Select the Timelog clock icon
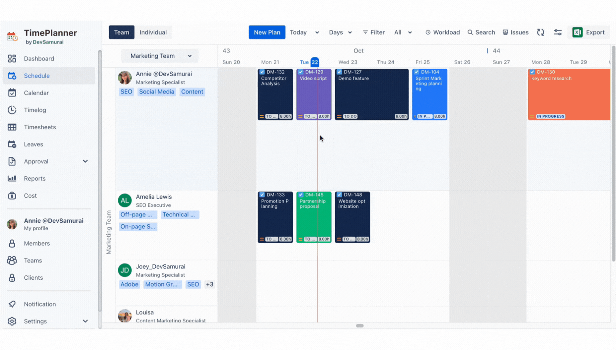 (12, 110)
